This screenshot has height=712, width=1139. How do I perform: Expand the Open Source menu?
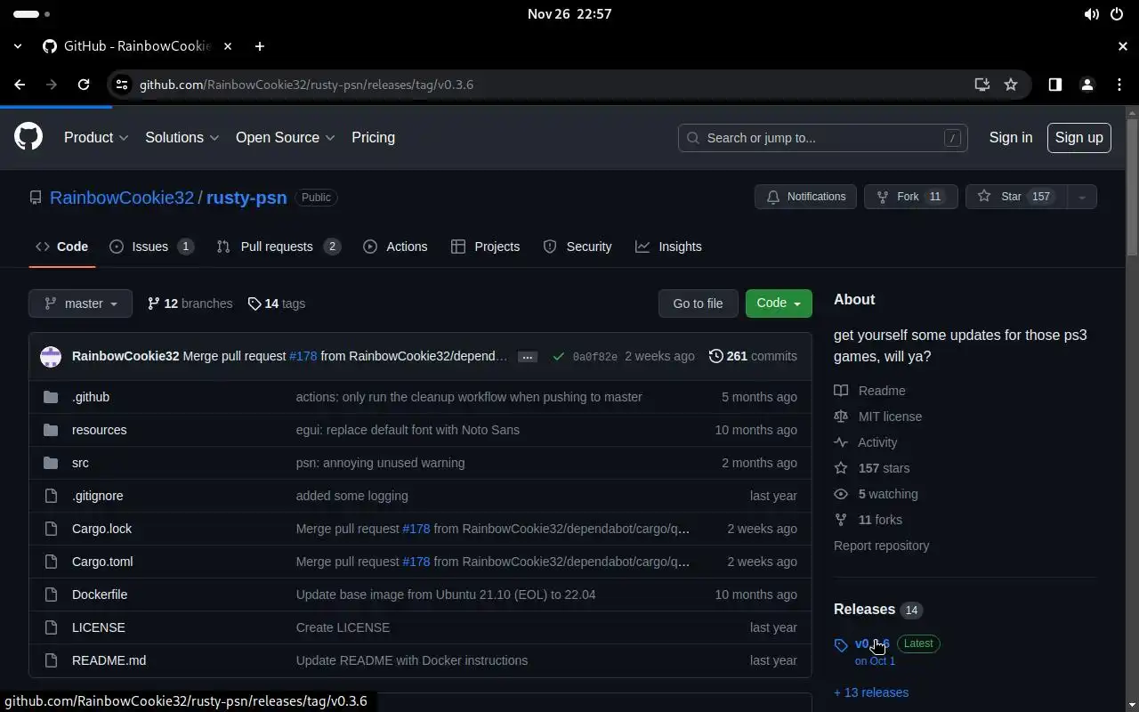tap(286, 138)
